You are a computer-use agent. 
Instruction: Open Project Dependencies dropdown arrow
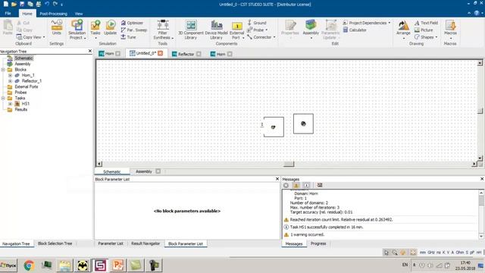pyautogui.click(x=389, y=23)
